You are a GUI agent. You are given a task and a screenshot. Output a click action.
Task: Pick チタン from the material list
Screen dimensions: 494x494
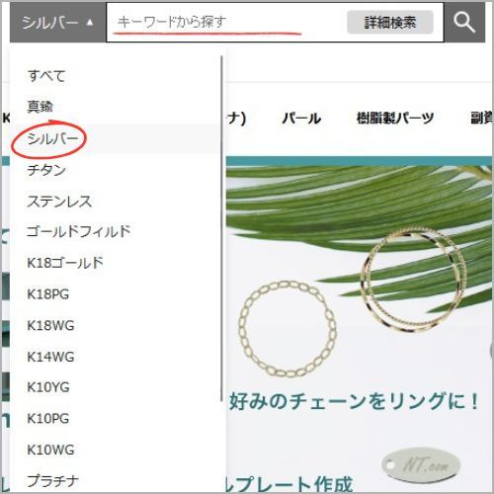[114, 170]
